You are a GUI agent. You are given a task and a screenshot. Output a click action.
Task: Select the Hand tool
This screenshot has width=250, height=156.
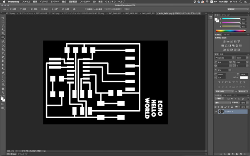tap(3, 89)
